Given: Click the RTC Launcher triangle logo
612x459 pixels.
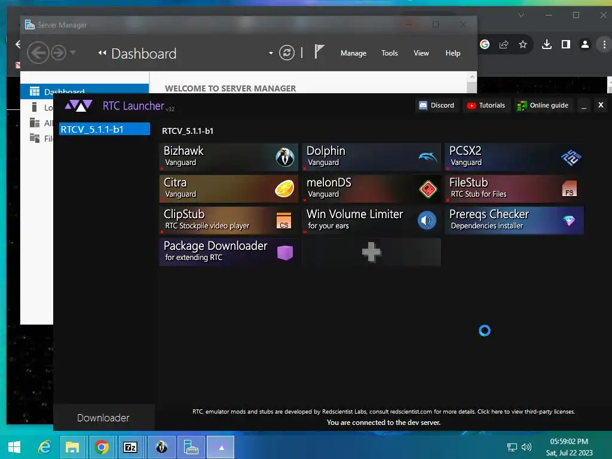Looking at the screenshot, I should tap(78, 105).
